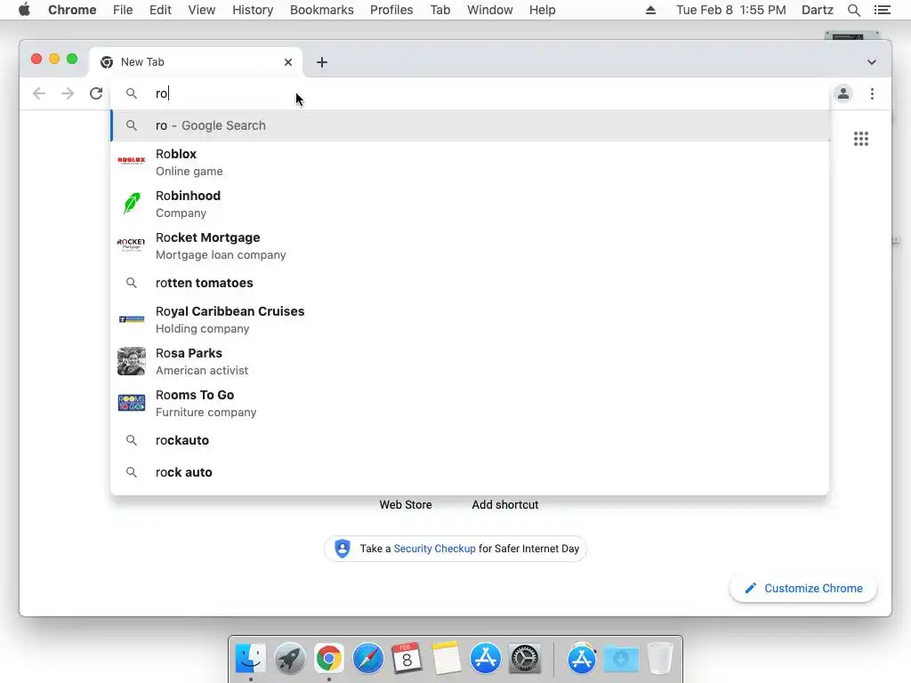Select the Rosa Parks suggestion
911x683 pixels.
click(x=470, y=361)
